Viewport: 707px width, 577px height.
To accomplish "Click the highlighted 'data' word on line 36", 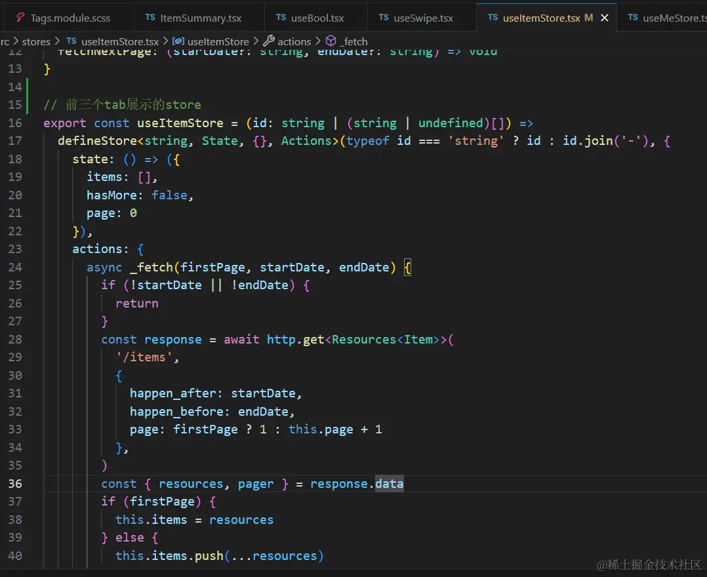I will [x=390, y=484].
